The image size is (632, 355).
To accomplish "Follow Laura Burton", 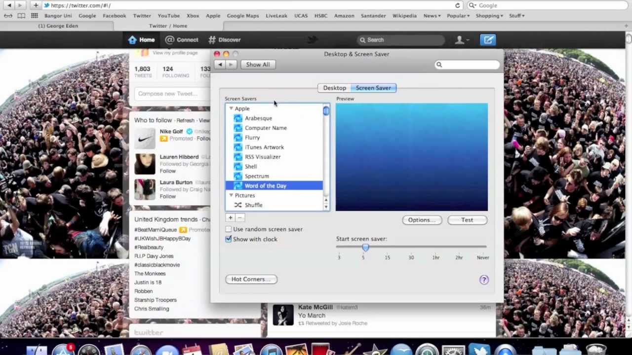I will (167, 196).
